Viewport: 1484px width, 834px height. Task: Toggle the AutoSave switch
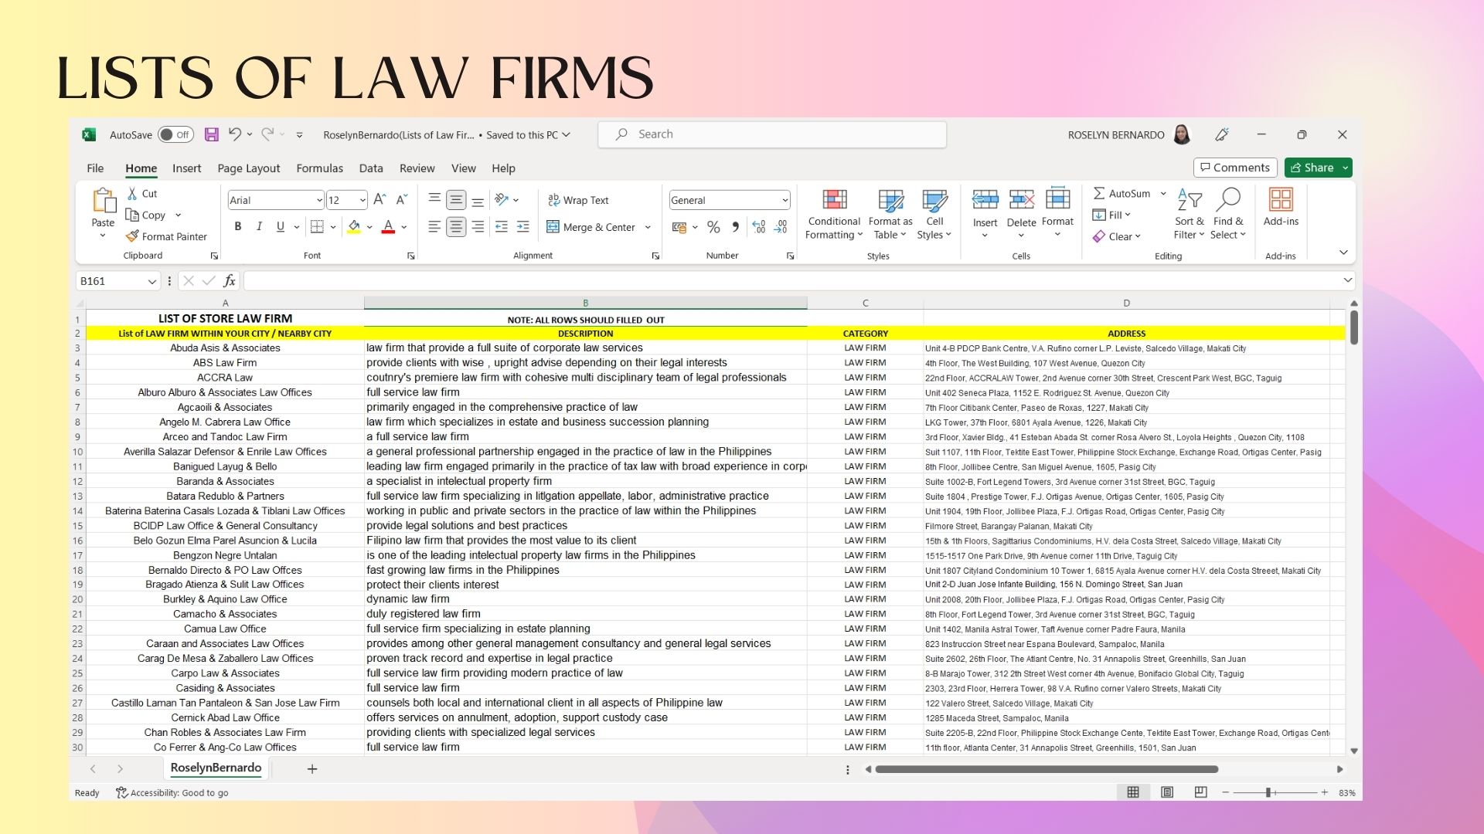point(175,134)
